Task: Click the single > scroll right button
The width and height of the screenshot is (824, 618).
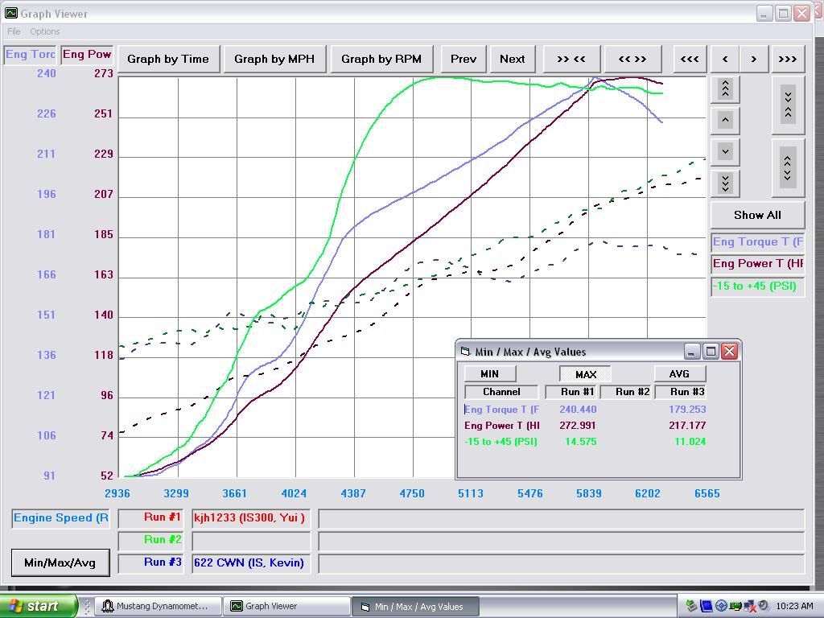Action: [x=753, y=59]
